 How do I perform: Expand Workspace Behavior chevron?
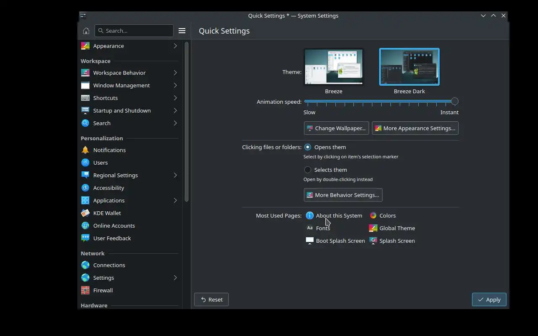coord(175,73)
